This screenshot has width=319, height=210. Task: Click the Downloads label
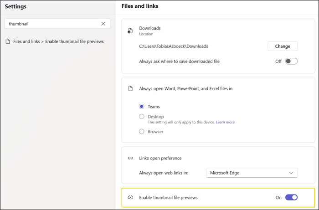point(150,28)
